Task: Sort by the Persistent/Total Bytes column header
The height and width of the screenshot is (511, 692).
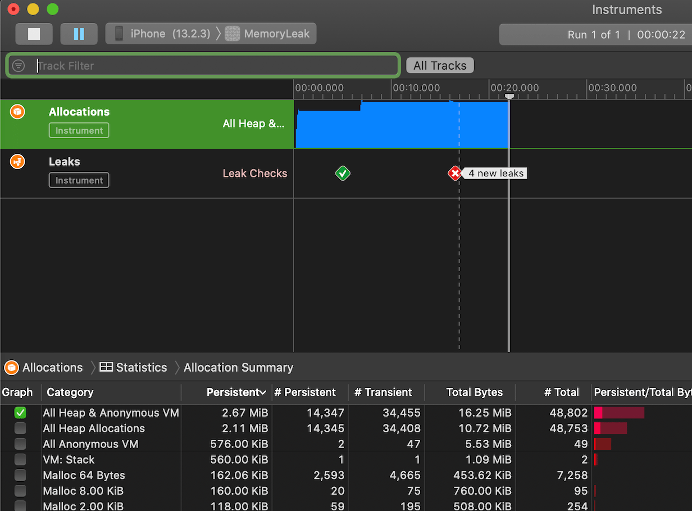Action: [x=642, y=393]
